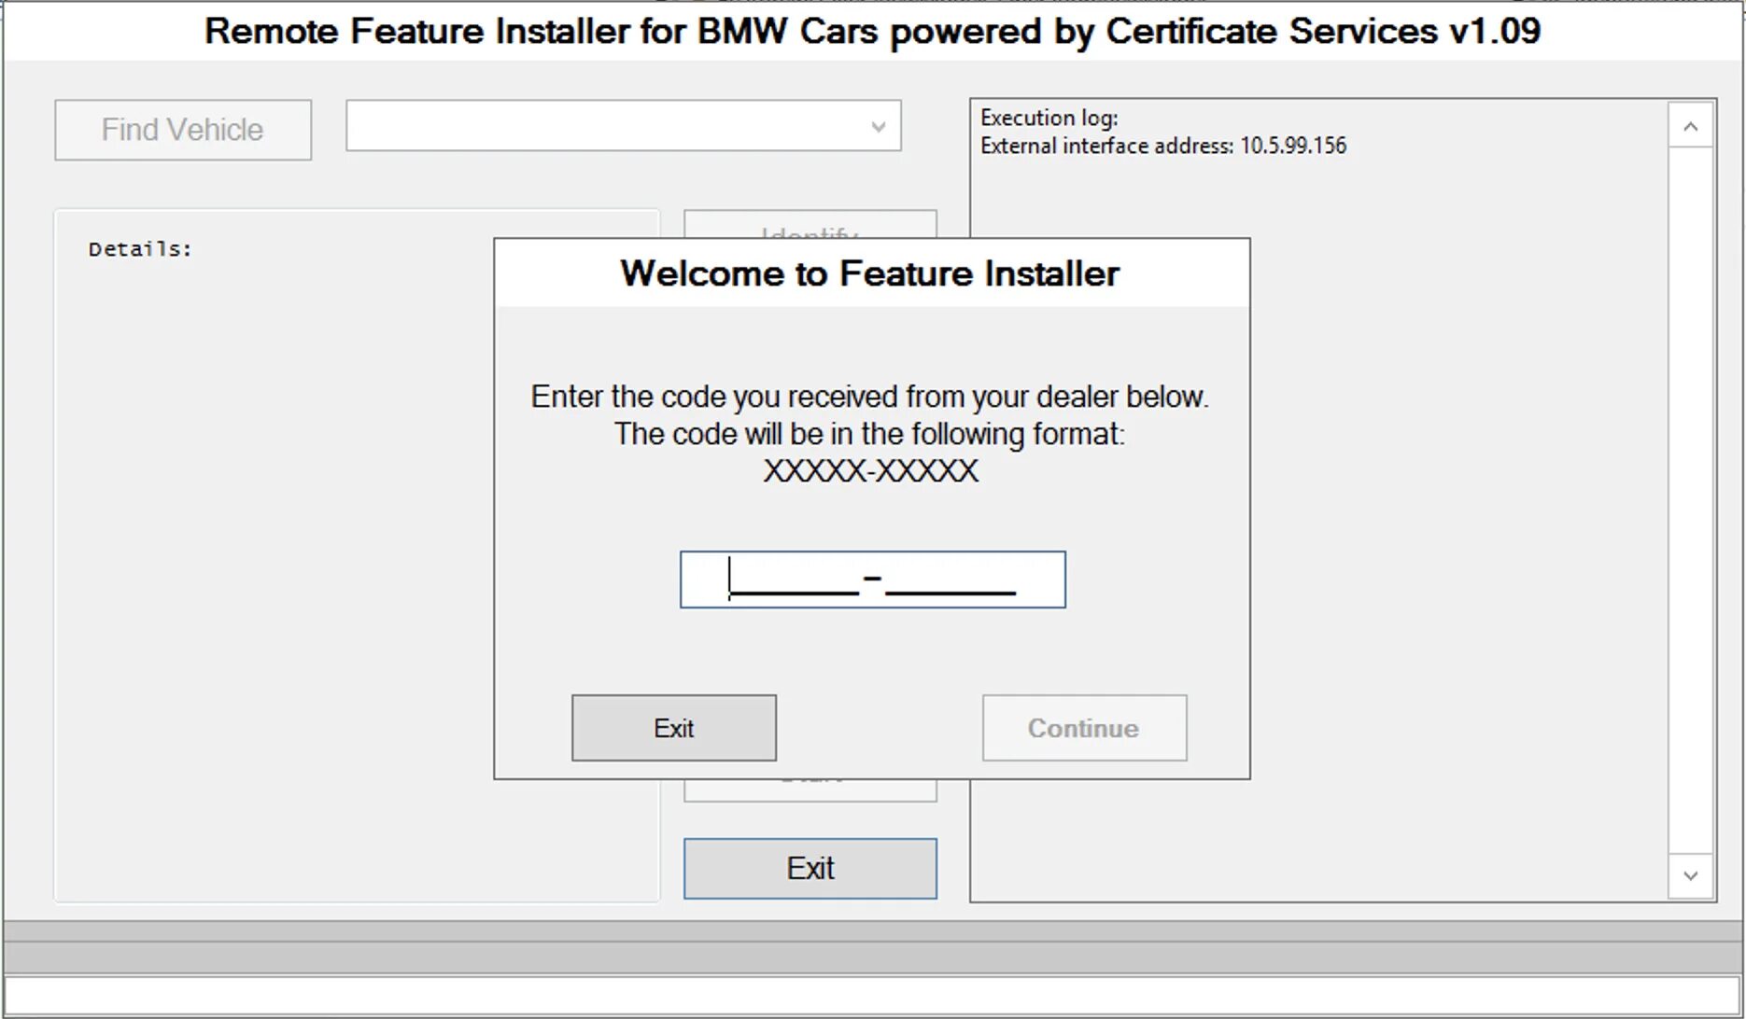Click the main window's Exit button below the dialog
This screenshot has width=1746, height=1019.
[x=810, y=869]
